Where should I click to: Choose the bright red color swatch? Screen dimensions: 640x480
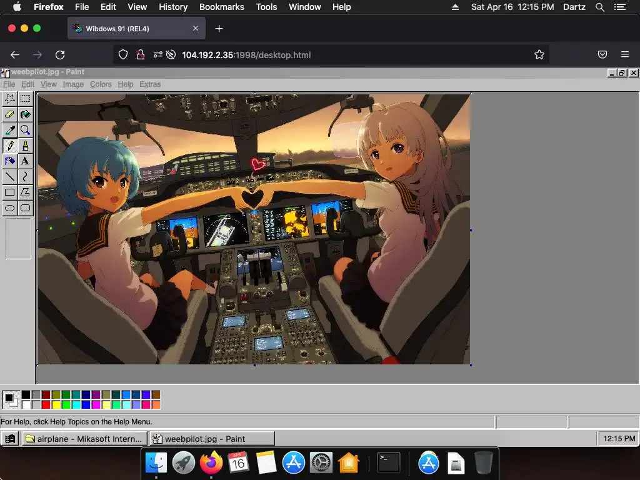click(x=46, y=405)
